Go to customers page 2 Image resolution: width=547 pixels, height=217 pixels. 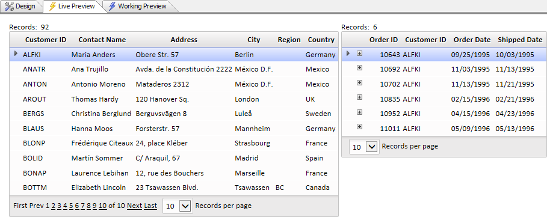[53, 206]
